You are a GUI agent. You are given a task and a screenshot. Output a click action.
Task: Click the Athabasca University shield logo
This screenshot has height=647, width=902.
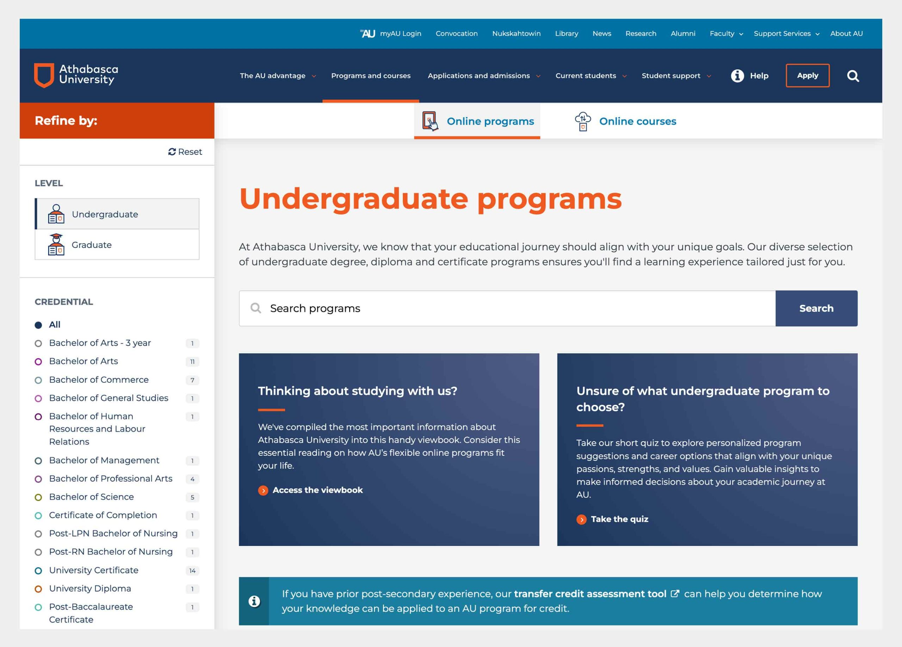click(x=44, y=75)
